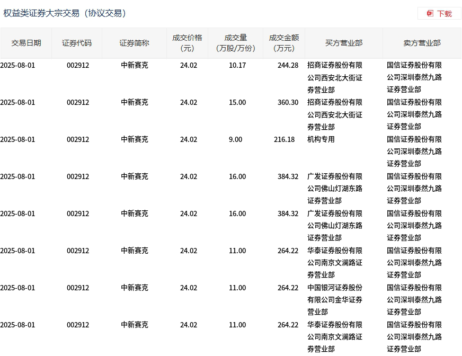Click 国信证券 seller in the 244.28 row
The image size is (462, 356).
414,77
